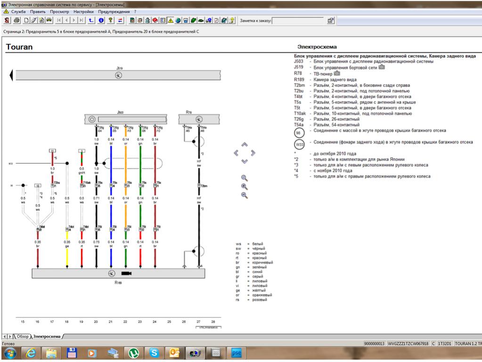Go to first page arrow button
The width and height of the screenshot is (482, 362).
click(59, 20)
